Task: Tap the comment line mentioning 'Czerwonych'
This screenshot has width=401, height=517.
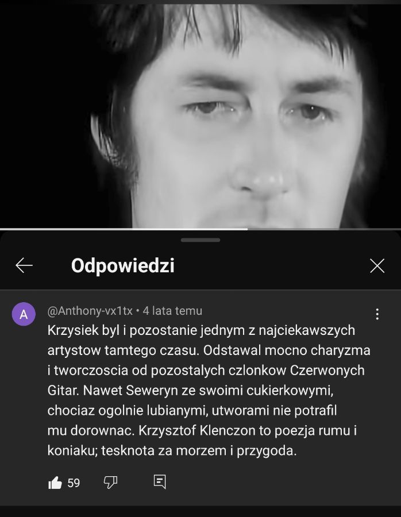Action: point(206,371)
